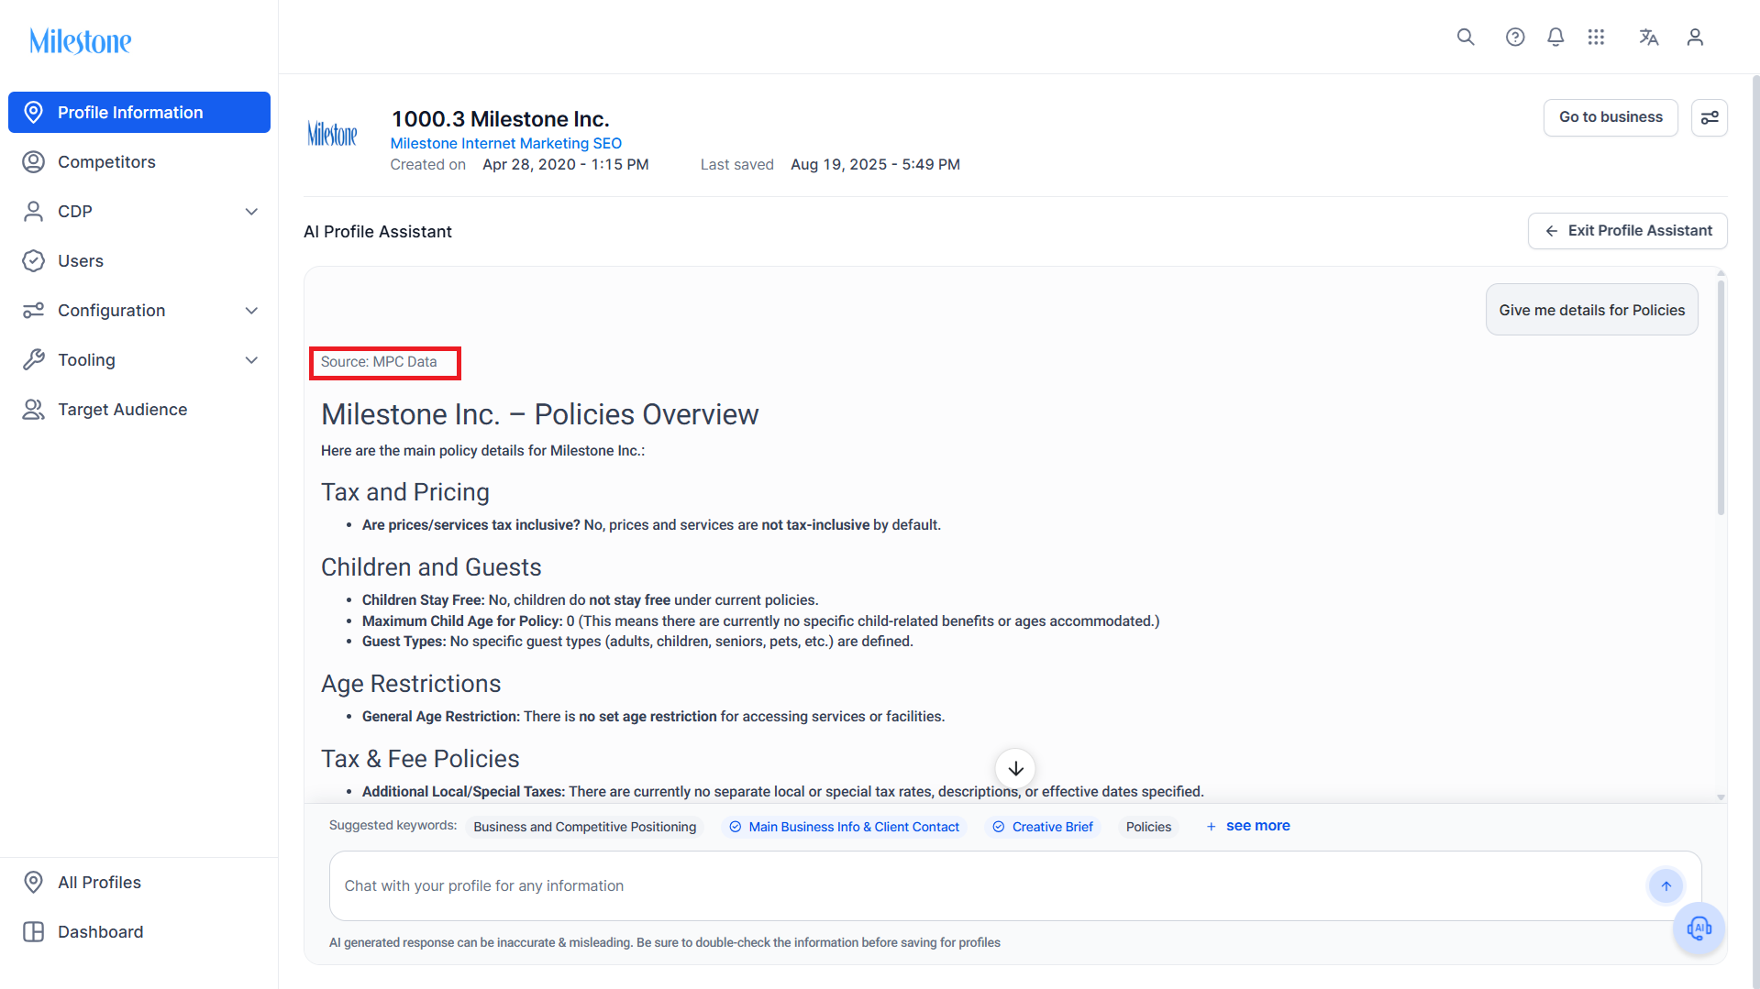Screen dimensions: 1760x989
Task: Click 'Children and Guests' heading
Action: pyautogui.click(x=431, y=567)
